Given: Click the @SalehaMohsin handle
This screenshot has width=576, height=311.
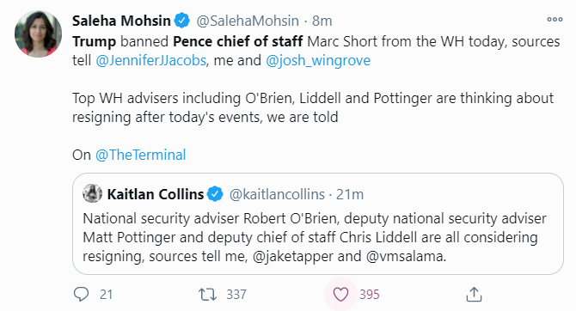Looking at the screenshot, I should point(248,21).
